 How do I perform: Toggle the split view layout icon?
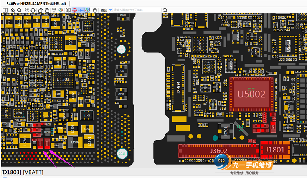tap(5, 10)
